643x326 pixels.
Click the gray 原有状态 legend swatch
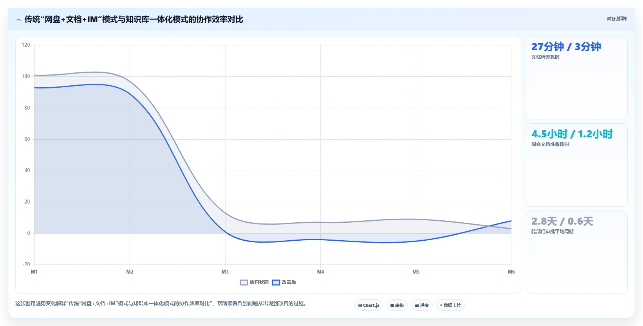pyautogui.click(x=244, y=283)
